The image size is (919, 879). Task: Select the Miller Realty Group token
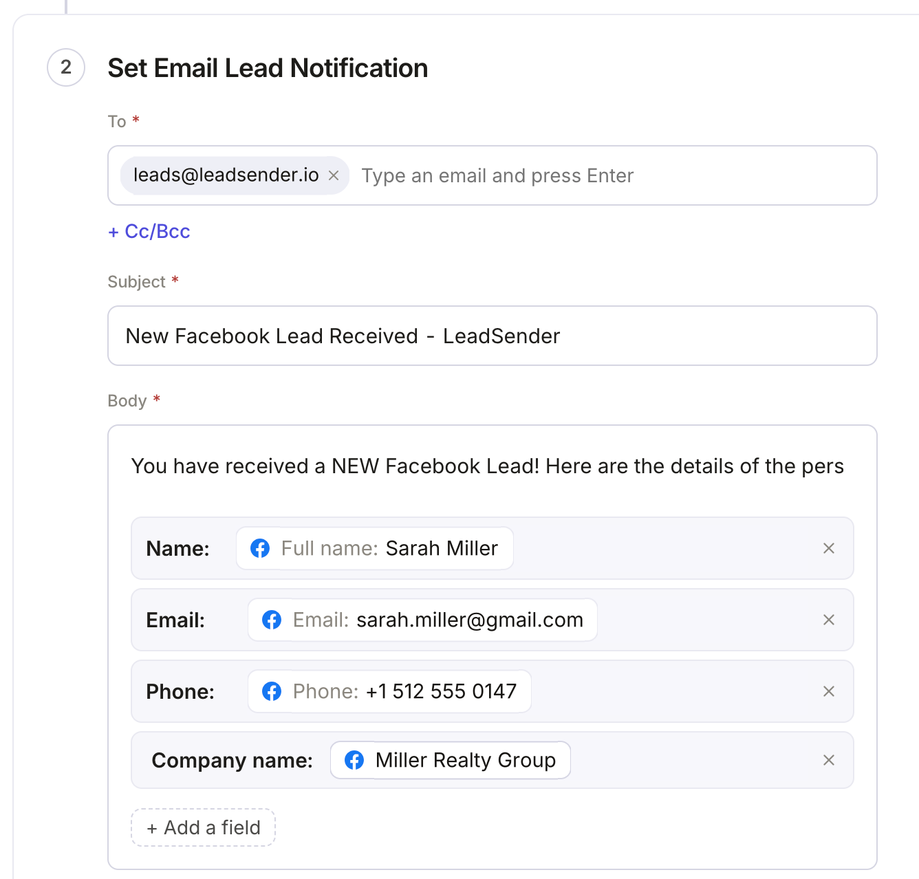click(451, 760)
